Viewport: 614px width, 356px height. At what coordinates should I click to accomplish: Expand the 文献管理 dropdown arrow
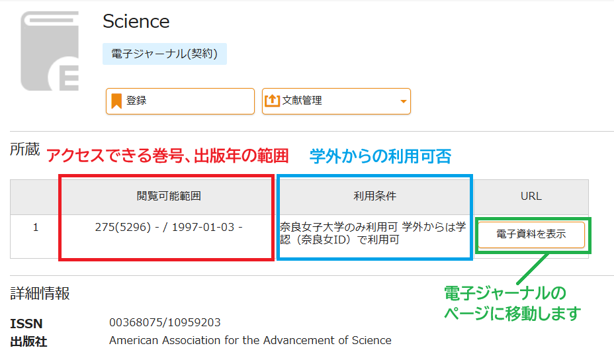coord(403,102)
